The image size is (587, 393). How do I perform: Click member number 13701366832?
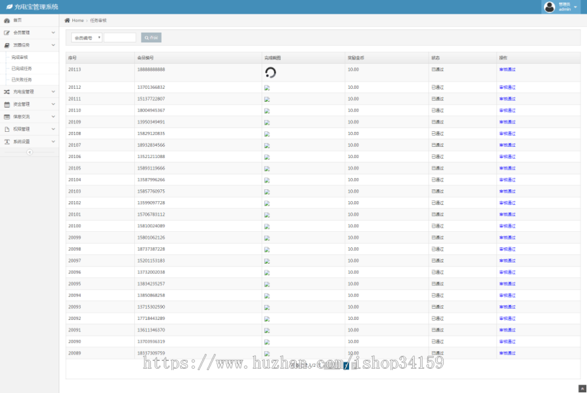151,87
